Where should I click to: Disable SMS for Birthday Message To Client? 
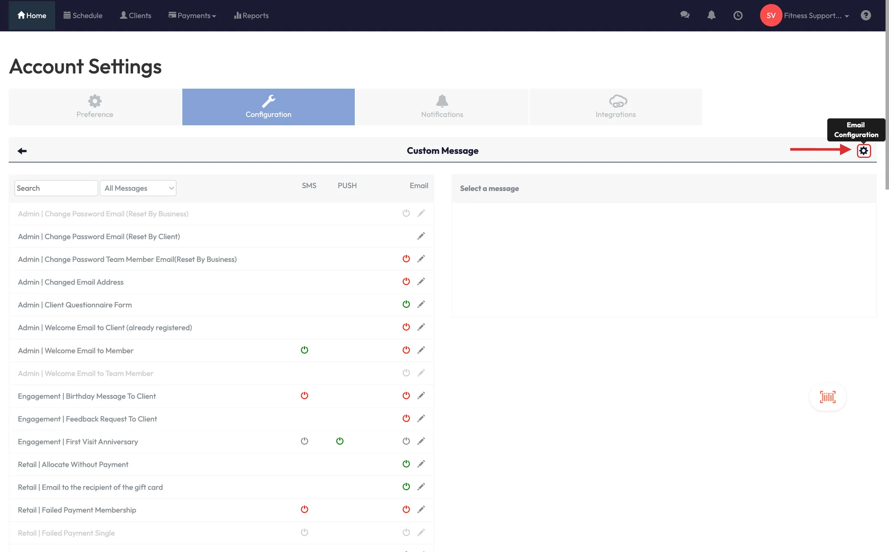point(304,395)
